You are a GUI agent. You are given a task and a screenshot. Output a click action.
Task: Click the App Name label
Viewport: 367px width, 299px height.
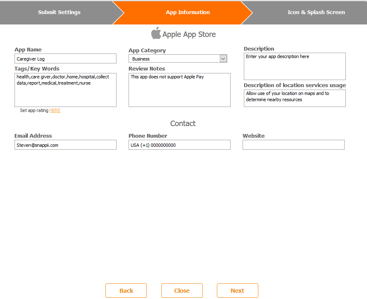coord(28,50)
